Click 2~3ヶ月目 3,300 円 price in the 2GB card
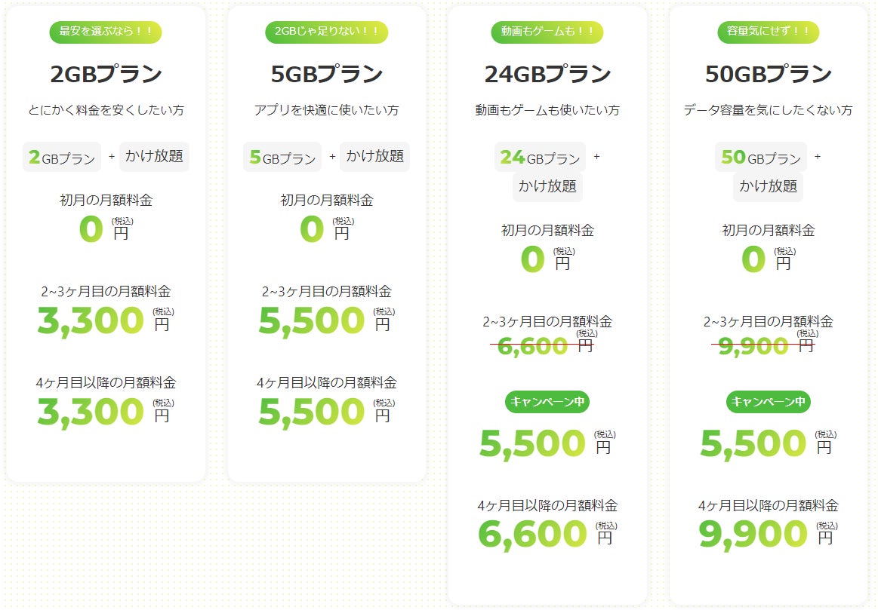 (x=104, y=321)
